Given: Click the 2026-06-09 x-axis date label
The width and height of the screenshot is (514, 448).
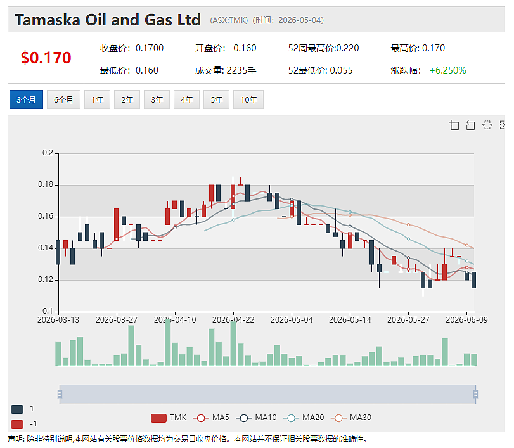Looking at the screenshot, I should click(x=467, y=320).
